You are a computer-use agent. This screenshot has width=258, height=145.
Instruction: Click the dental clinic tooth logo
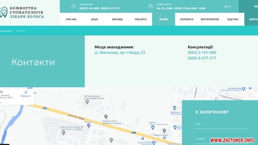click(x=3, y=12)
